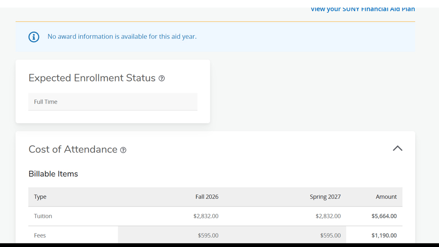Click the info icon in award banner
Viewport: 439px width, 247px height.
[34, 36]
